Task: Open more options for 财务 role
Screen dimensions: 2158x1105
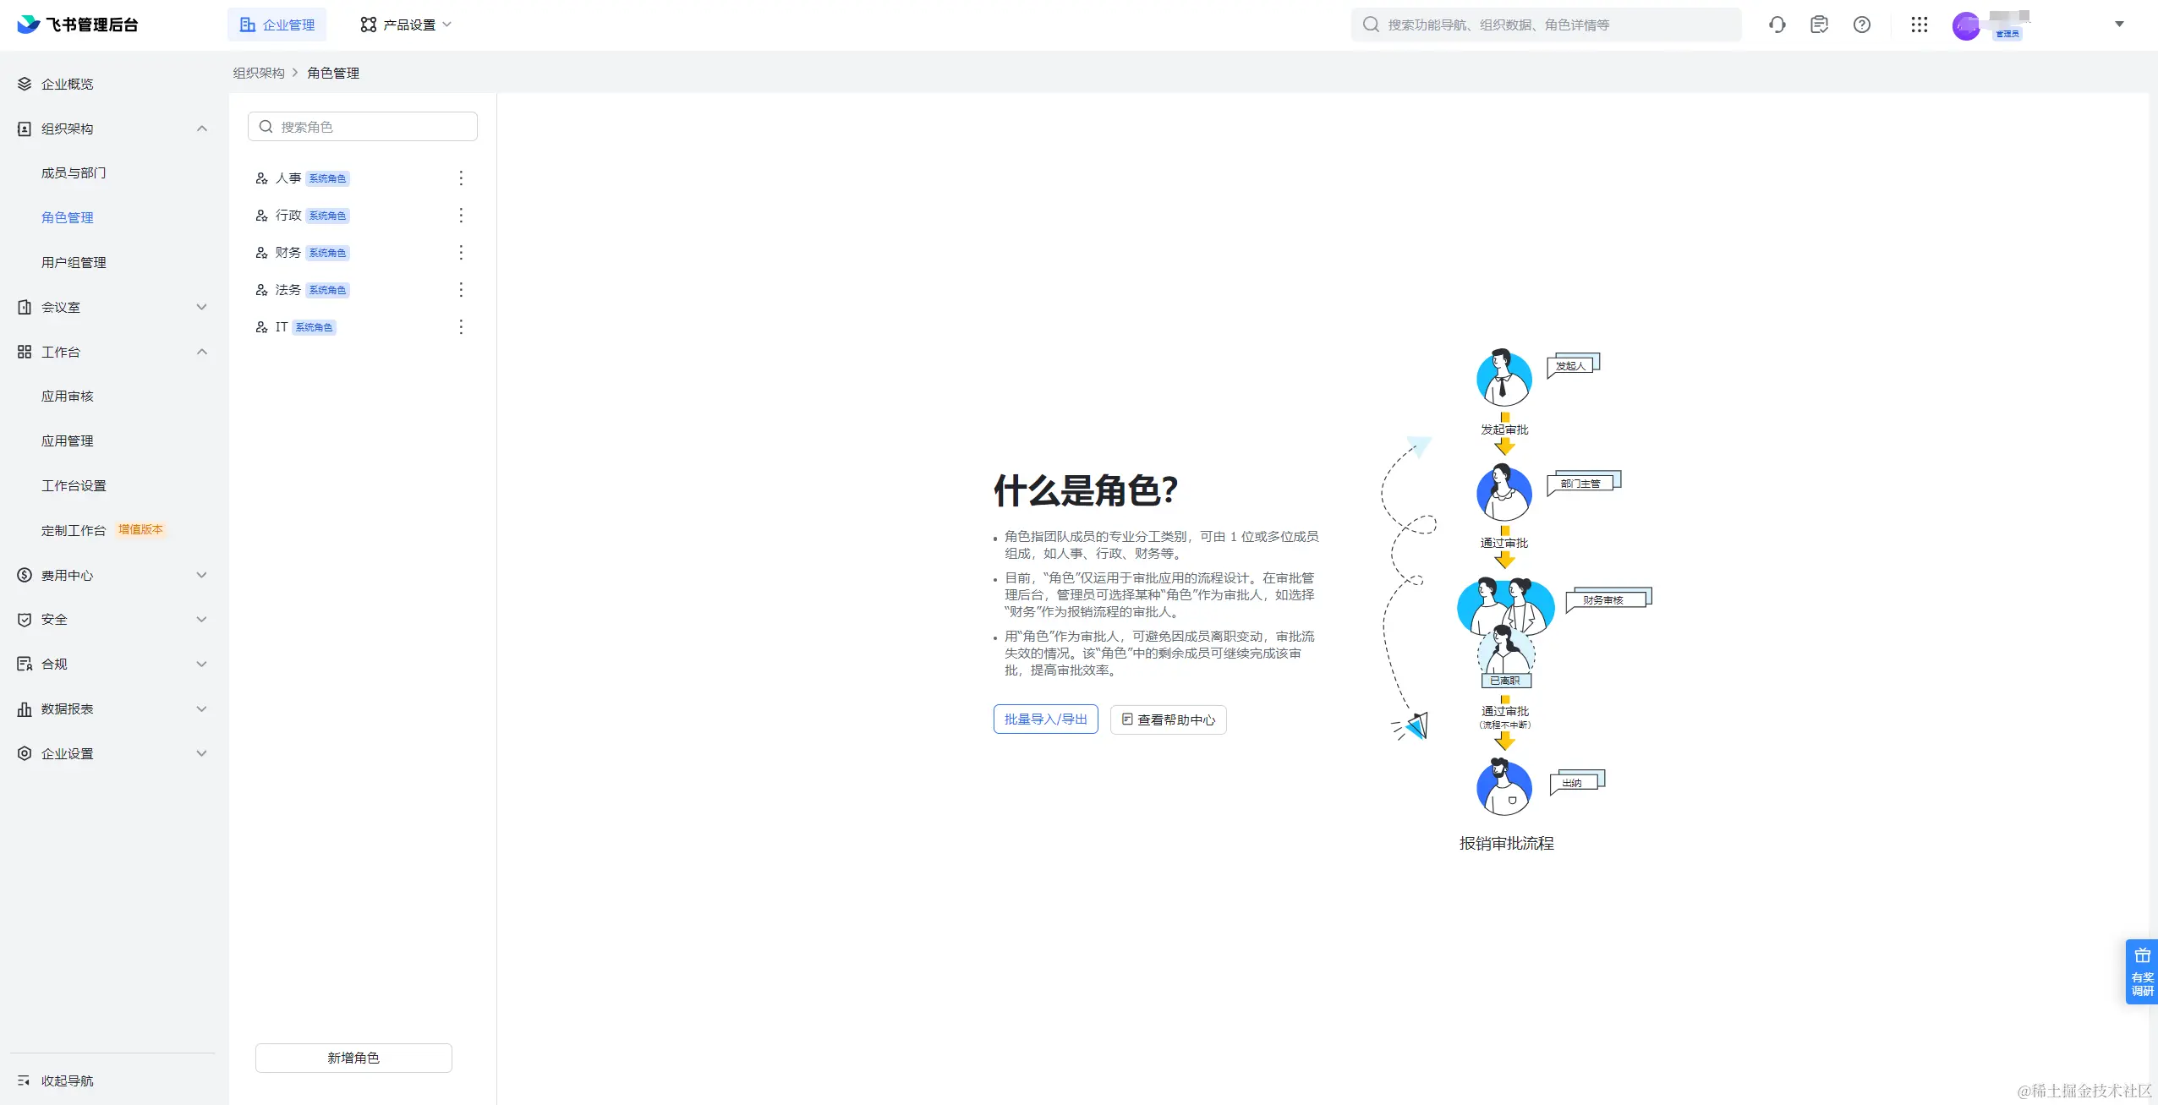Action: [461, 252]
